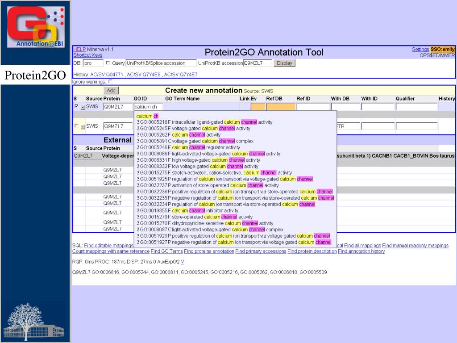Click the GO ID field containing 'calcium ch'
The image size is (457, 343).
click(x=148, y=107)
